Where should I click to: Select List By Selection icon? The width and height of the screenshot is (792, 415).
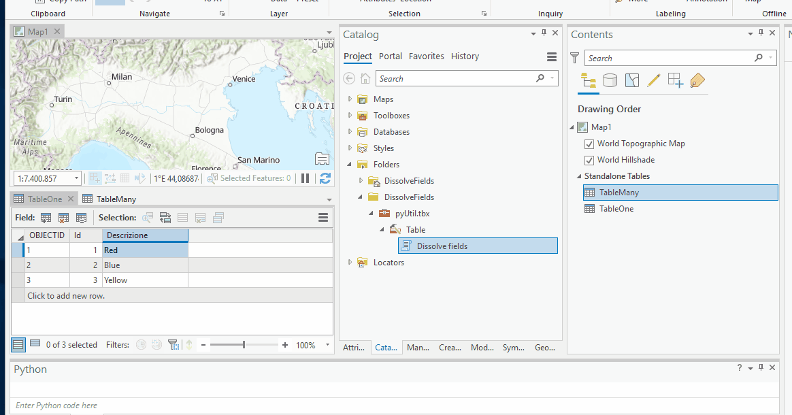point(632,80)
